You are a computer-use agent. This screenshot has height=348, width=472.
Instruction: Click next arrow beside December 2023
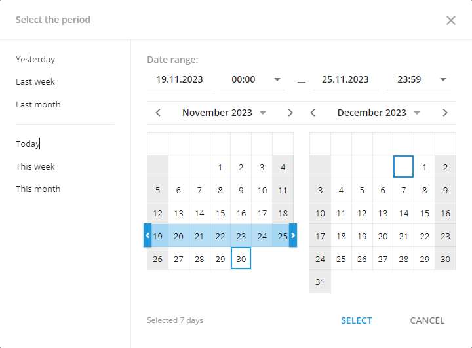click(x=445, y=113)
